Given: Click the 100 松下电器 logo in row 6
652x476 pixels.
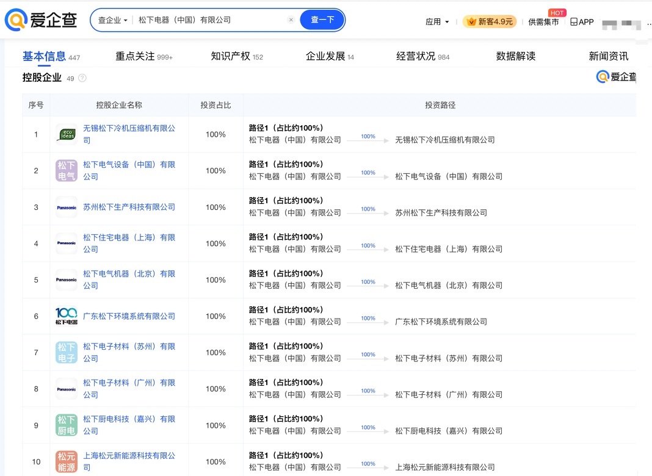Looking at the screenshot, I should coord(67,316).
